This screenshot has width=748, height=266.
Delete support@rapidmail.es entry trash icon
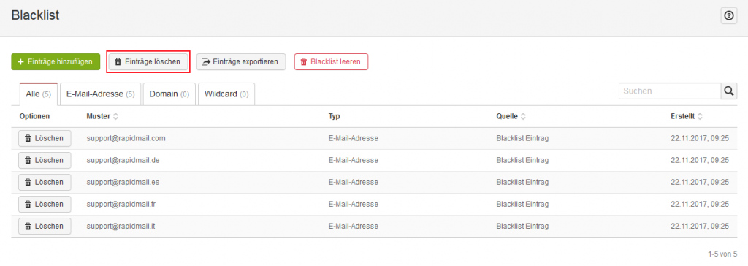(28, 183)
